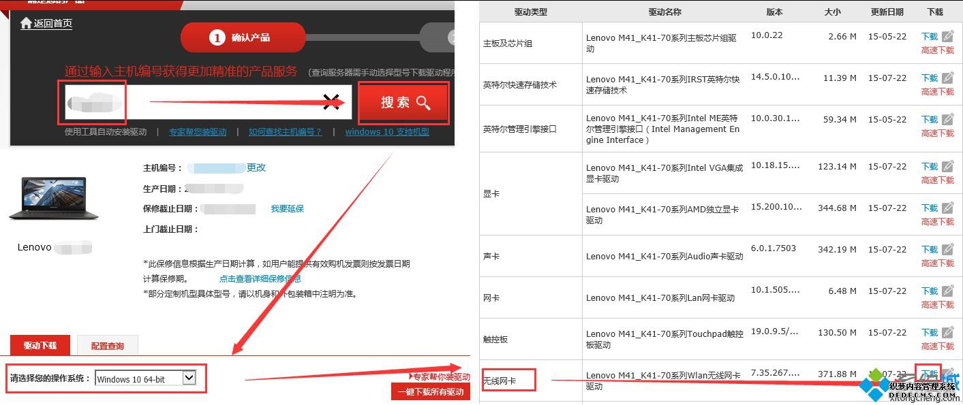963x405 pixels.
Task: Open the operating system dropdown showing Windows 10 64-bit
Action: (146, 378)
